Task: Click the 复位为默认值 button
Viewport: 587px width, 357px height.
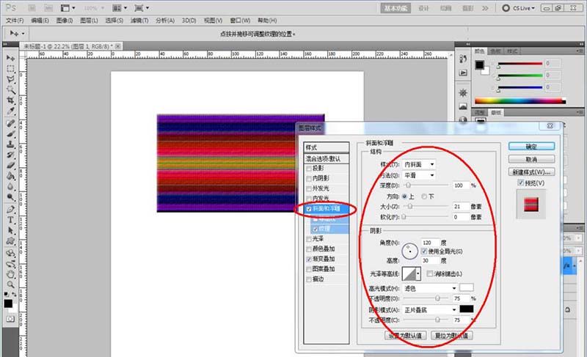Action: [451, 335]
